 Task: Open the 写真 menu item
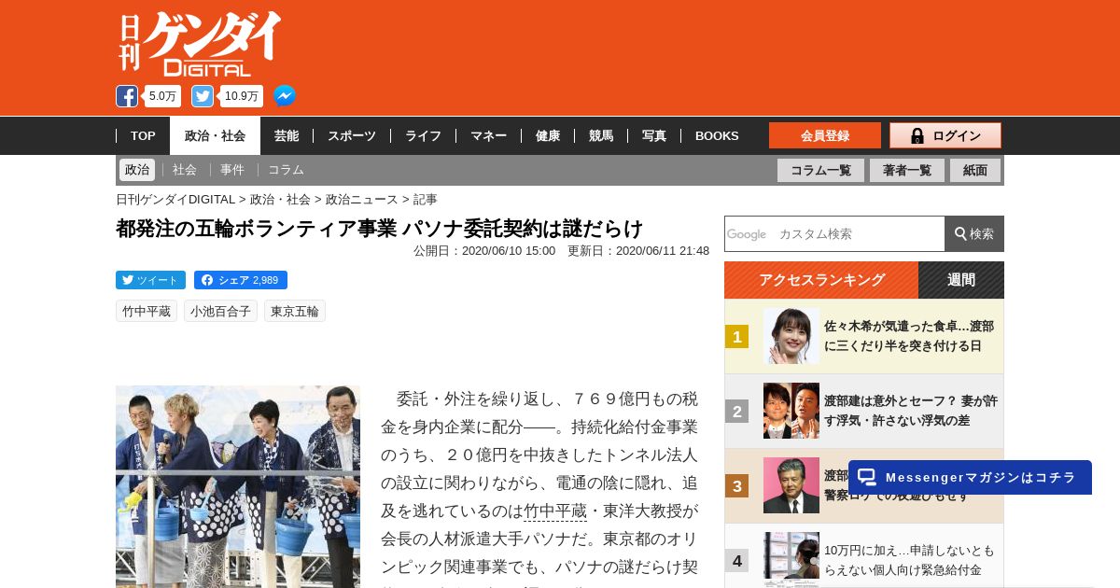[654, 136]
